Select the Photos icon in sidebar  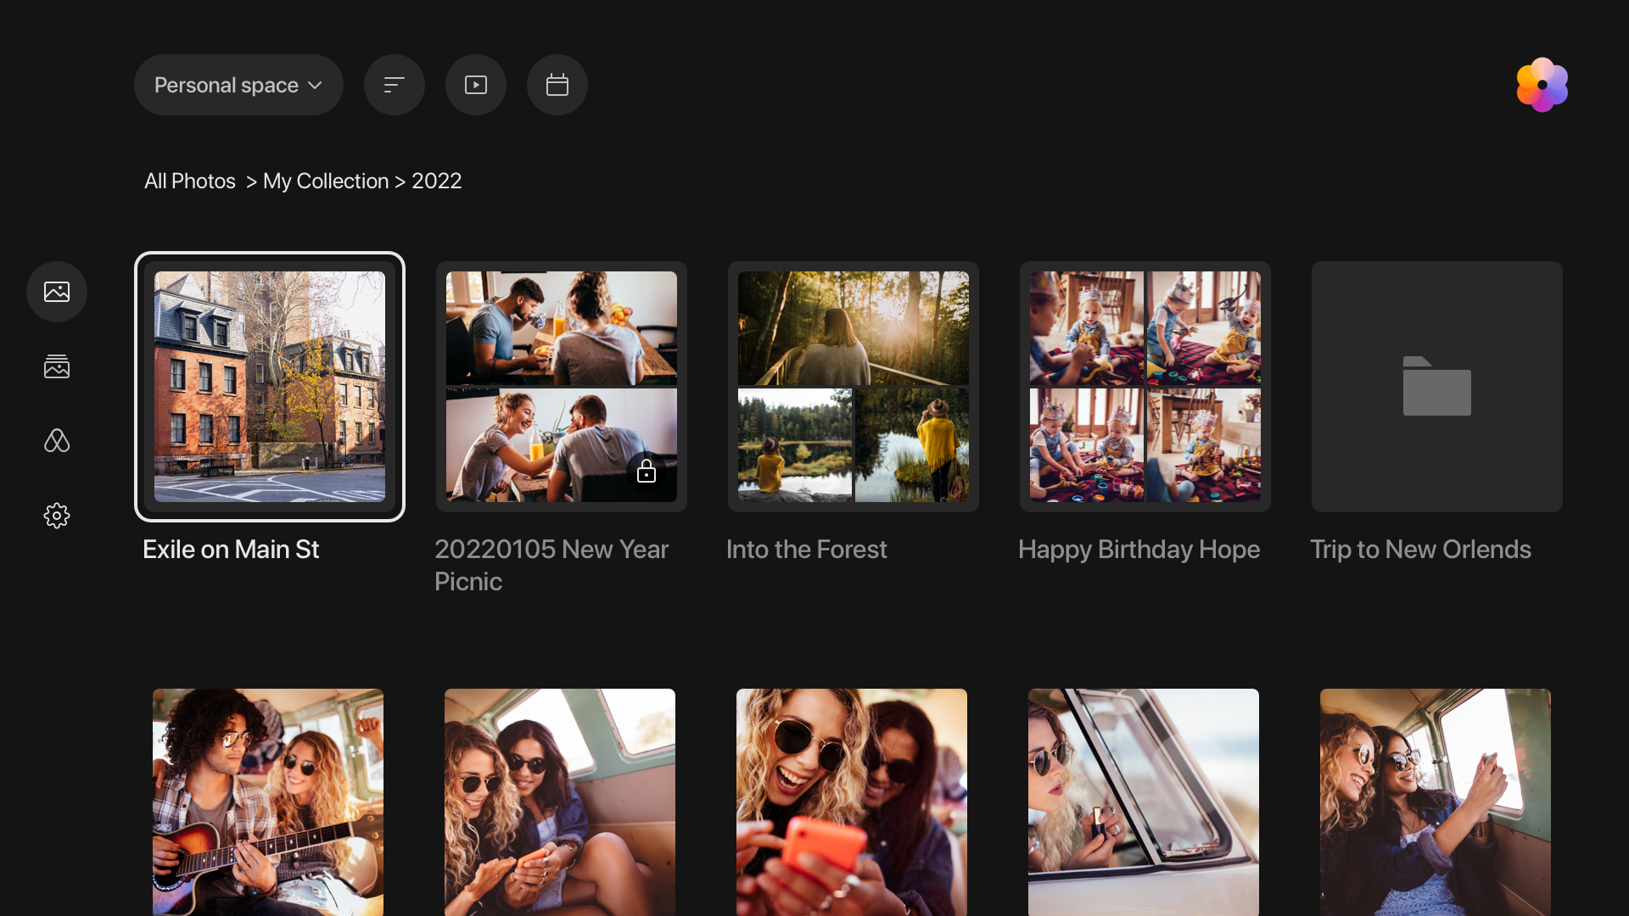(57, 292)
